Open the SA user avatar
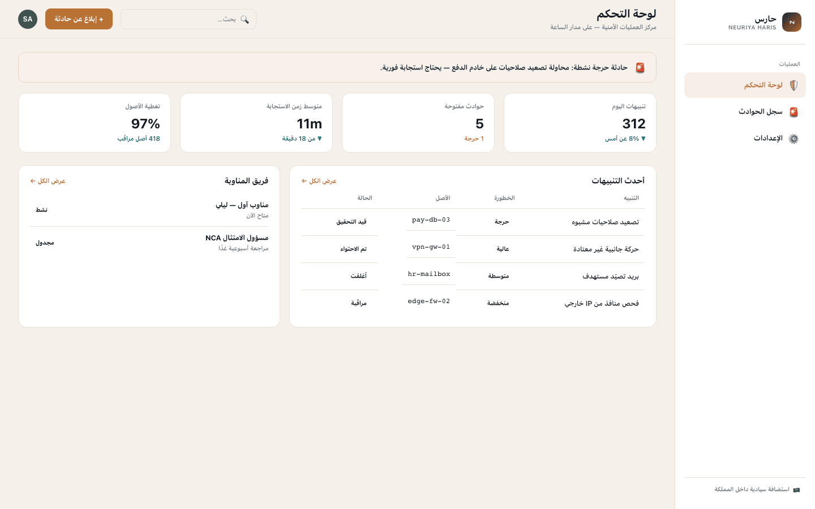 click(x=28, y=19)
